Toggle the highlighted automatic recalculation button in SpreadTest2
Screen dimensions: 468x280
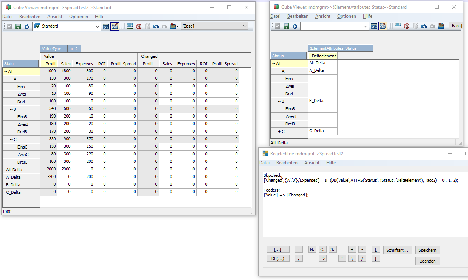[x=115, y=26]
